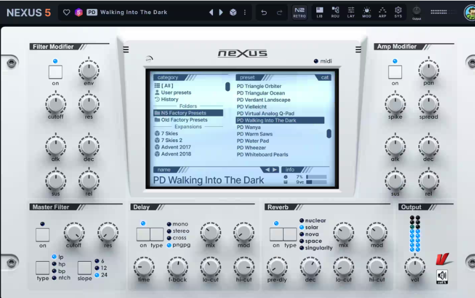The height and width of the screenshot is (298, 475).
Task: Click the Master Filter type button
Action: pyautogui.click(x=43, y=268)
